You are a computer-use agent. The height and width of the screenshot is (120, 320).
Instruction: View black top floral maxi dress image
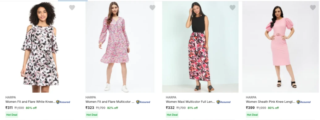pyautogui.click(x=200, y=47)
